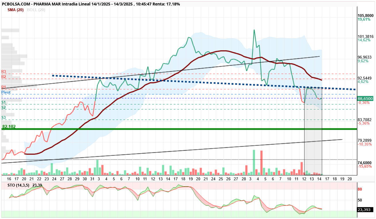Select the R3 resistance label
376x219 pixels.
click(4, 71)
